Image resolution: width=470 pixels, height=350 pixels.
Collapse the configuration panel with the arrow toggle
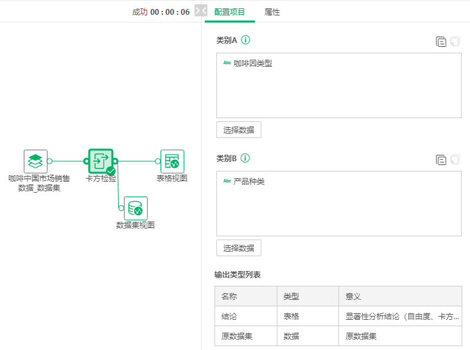pyautogui.click(x=201, y=12)
